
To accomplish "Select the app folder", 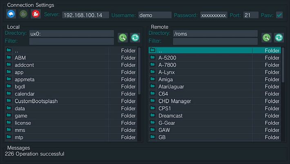I will click(x=71, y=72).
